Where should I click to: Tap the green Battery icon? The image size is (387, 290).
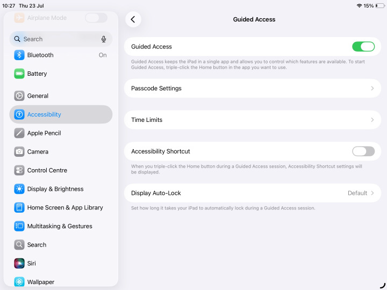[x=19, y=74]
